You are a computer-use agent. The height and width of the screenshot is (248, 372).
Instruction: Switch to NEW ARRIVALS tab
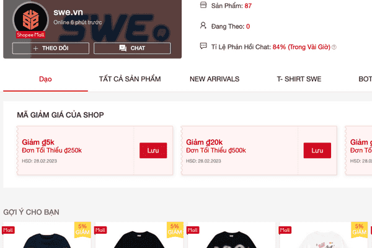[x=215, y=79]
